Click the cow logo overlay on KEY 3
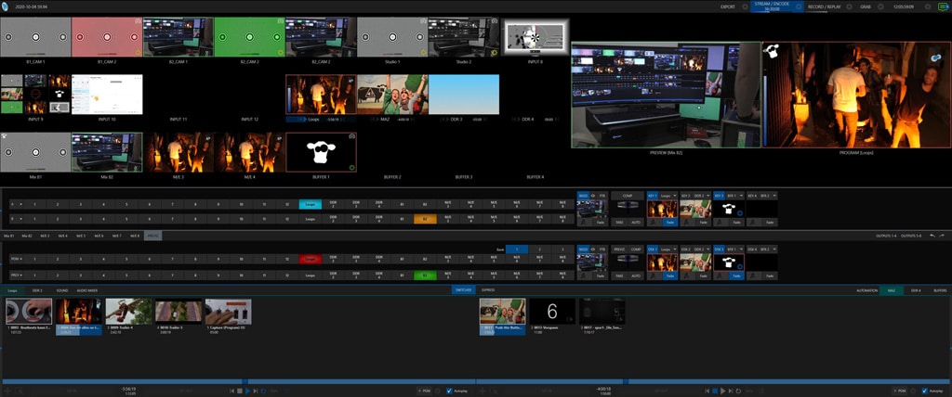952x397 pixels. [727, 210]
